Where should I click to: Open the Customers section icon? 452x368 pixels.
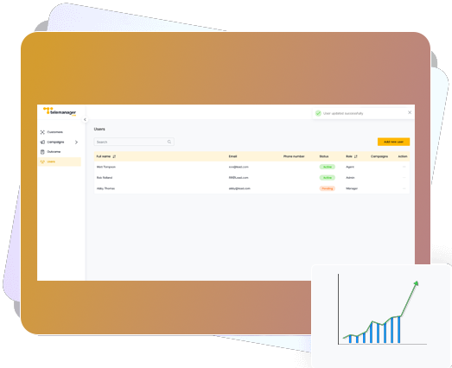click(42, 132)
